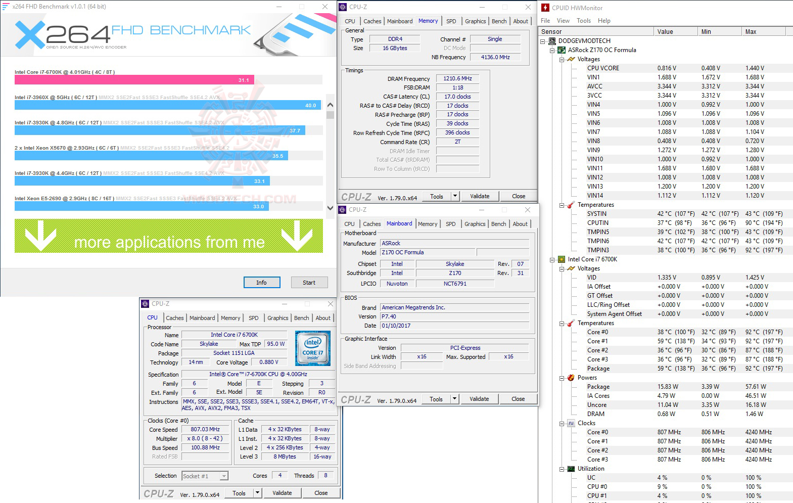This screenshot has height=503, width=793.
Task: Collapse the DODGEVMODTECH root node
Action: pos(543,41)
